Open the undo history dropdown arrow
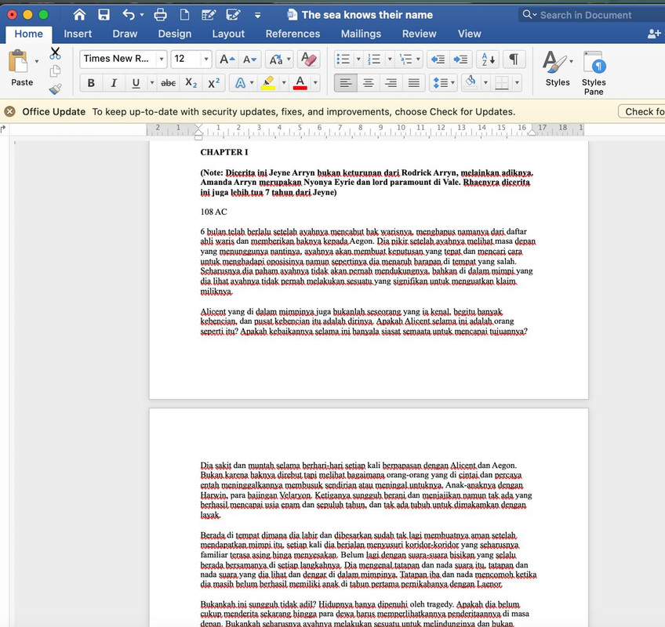665x627 pixels. (142, 15)
